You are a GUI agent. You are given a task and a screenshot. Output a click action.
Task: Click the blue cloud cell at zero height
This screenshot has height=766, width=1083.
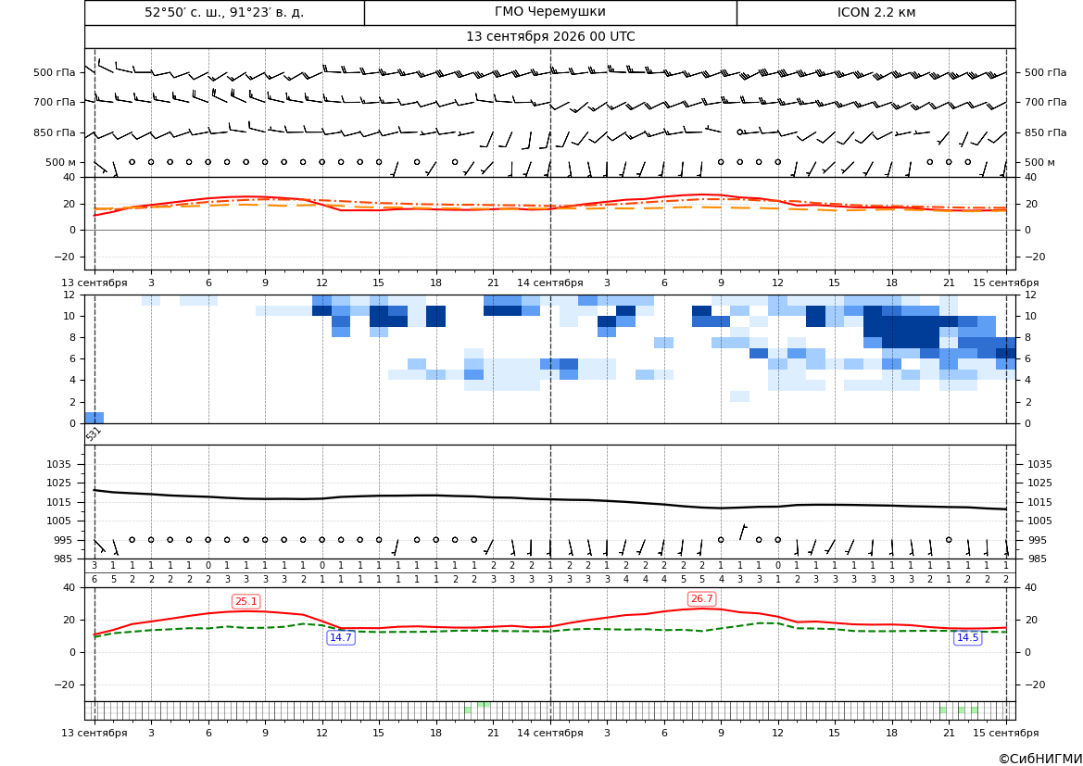coord(94,418)
